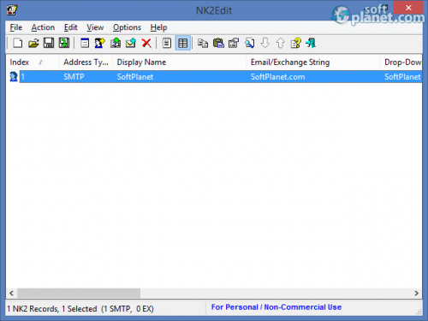Open the Edit menu
Image resolution: width=428 pixels, height=321 pixels.
pyautogui.click(x=70, y=27)
